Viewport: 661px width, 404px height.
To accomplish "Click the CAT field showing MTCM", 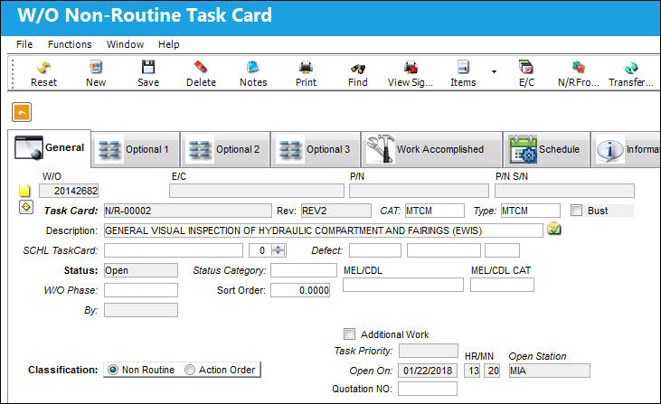I will coord(435,211).
